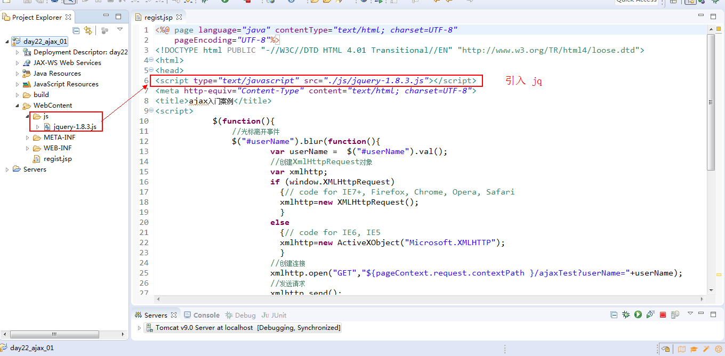The image size is (725, 356).
Task: Toggle Link with Editor in Project Explorer
Action: [88, 30]
